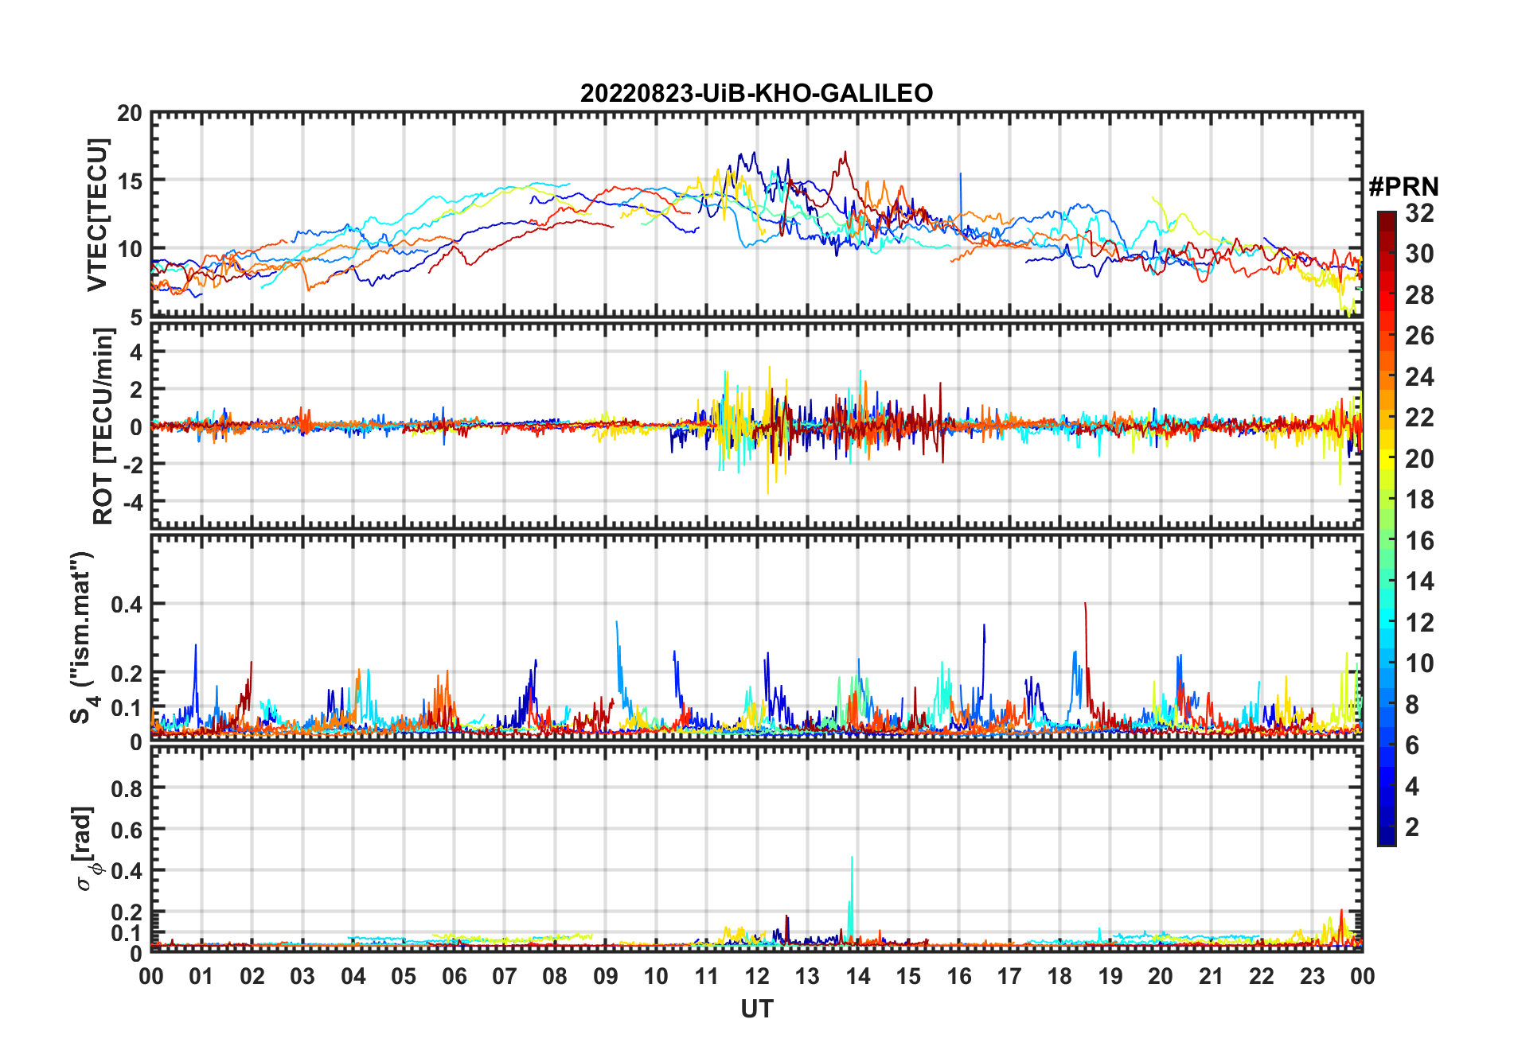Screen dimensions: 1514x1058
Task: Click S4 y-axis tick label 0.4
Action: click(x=127, y=605)
